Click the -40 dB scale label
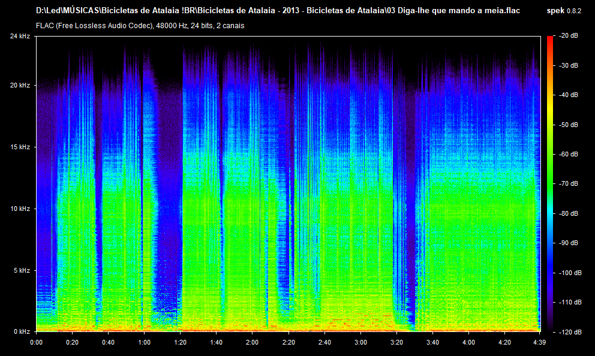 tap(569, 95)
